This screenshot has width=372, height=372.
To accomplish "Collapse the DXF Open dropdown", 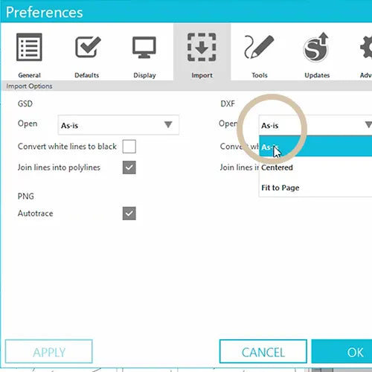I will point(315,125).
